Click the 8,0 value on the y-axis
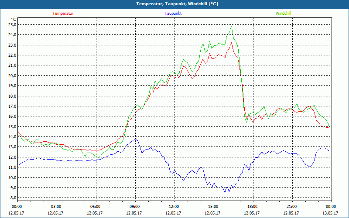Viewport: 349px width, 218px height. pos(13,198)
